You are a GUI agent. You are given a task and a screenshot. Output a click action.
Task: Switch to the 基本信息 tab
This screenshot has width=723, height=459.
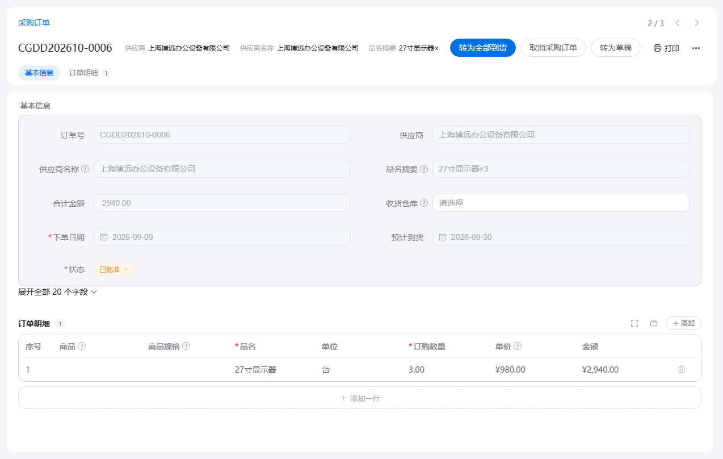click(39, 73)
